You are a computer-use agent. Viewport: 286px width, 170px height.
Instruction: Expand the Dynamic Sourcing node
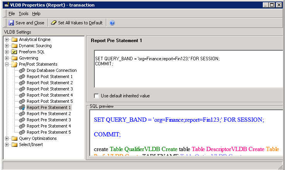click(7, 46)
